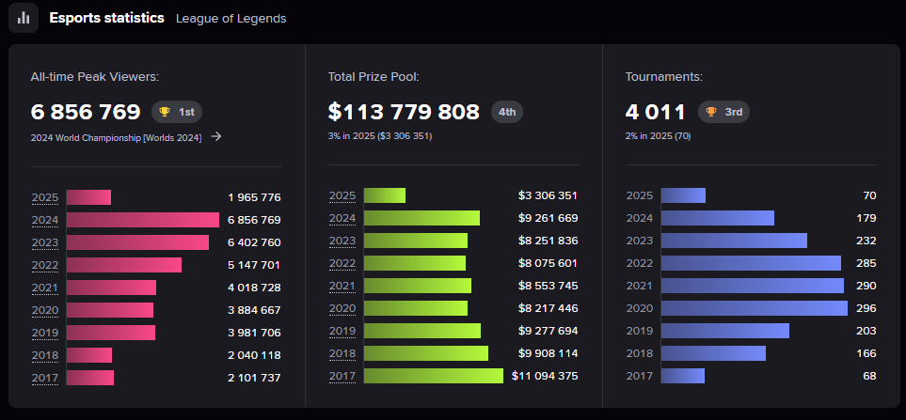Viewport: 906px width, 420px height.
Task: Select 2021 year in Prize Pool chart
Action: pos(342,286)
